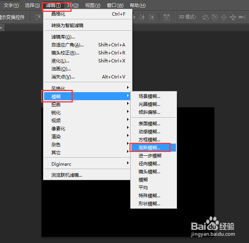Select 平均 blur
This screenshot has height=243, width=249.
point(153,187)
